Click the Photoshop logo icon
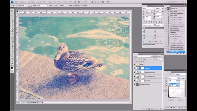The image size is (197, 111). coord(12,2)
